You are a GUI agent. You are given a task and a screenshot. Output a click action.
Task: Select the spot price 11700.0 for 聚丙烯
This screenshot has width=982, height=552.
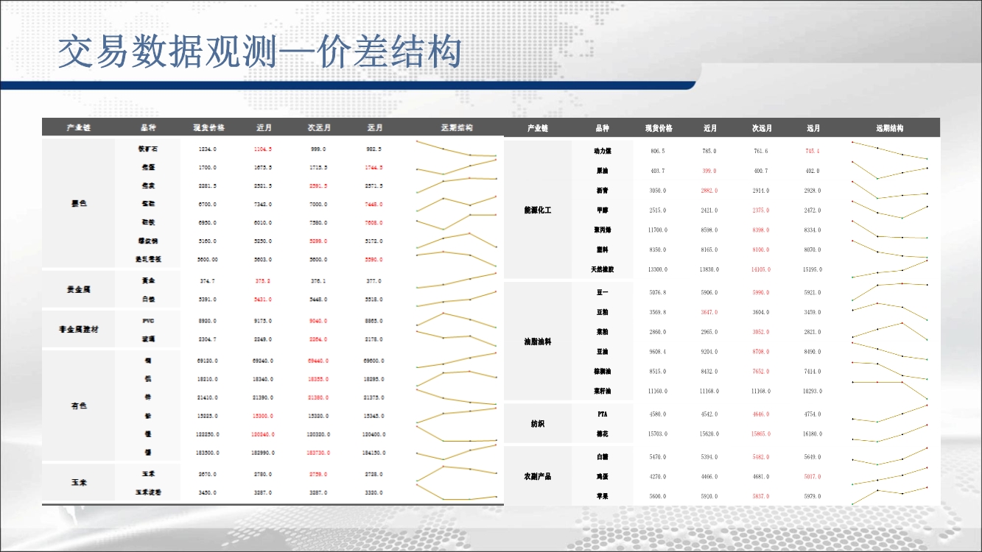click(658, 230)
